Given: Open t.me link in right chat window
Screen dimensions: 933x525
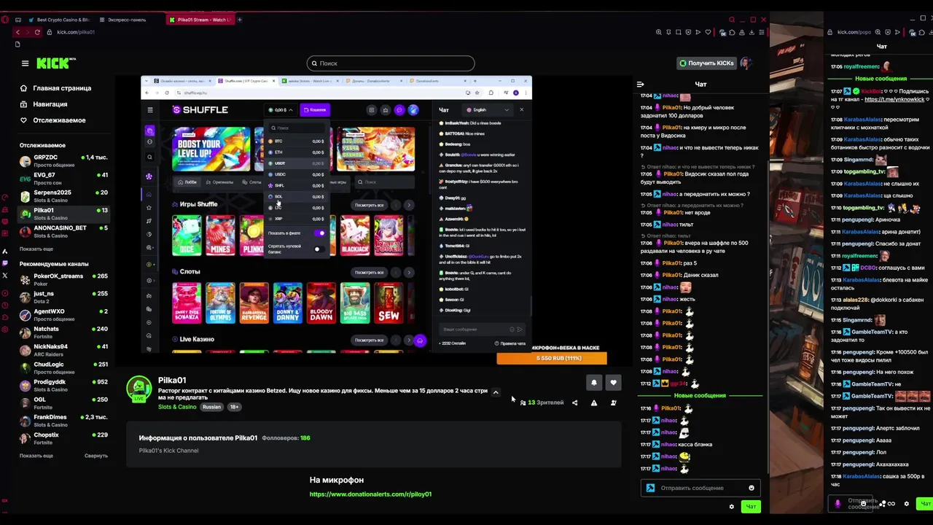Looking at the screenshot, I should tap(894, 99).
